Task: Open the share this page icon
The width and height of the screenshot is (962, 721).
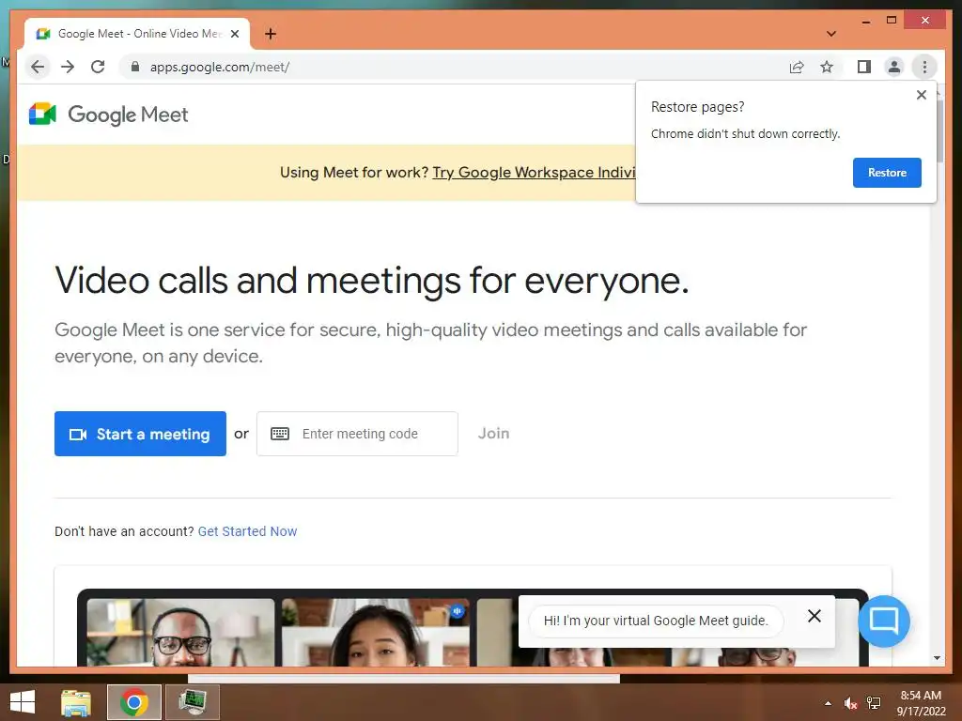Action: [x=797, y=67]
